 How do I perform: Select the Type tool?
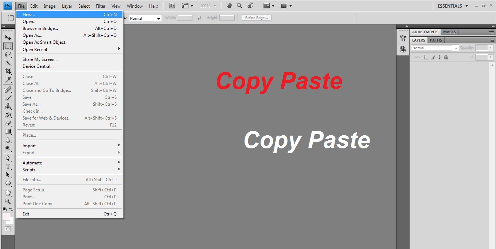(x=8, y=166)
